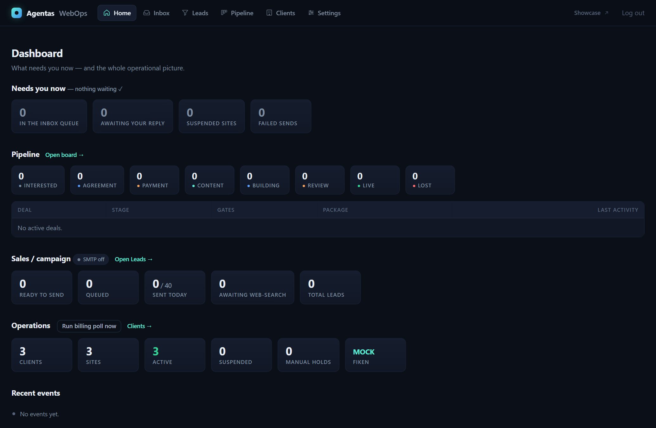
Task: Open the In The Inbox Queue card
Action: pyautogui.click(x=49, y=116)
